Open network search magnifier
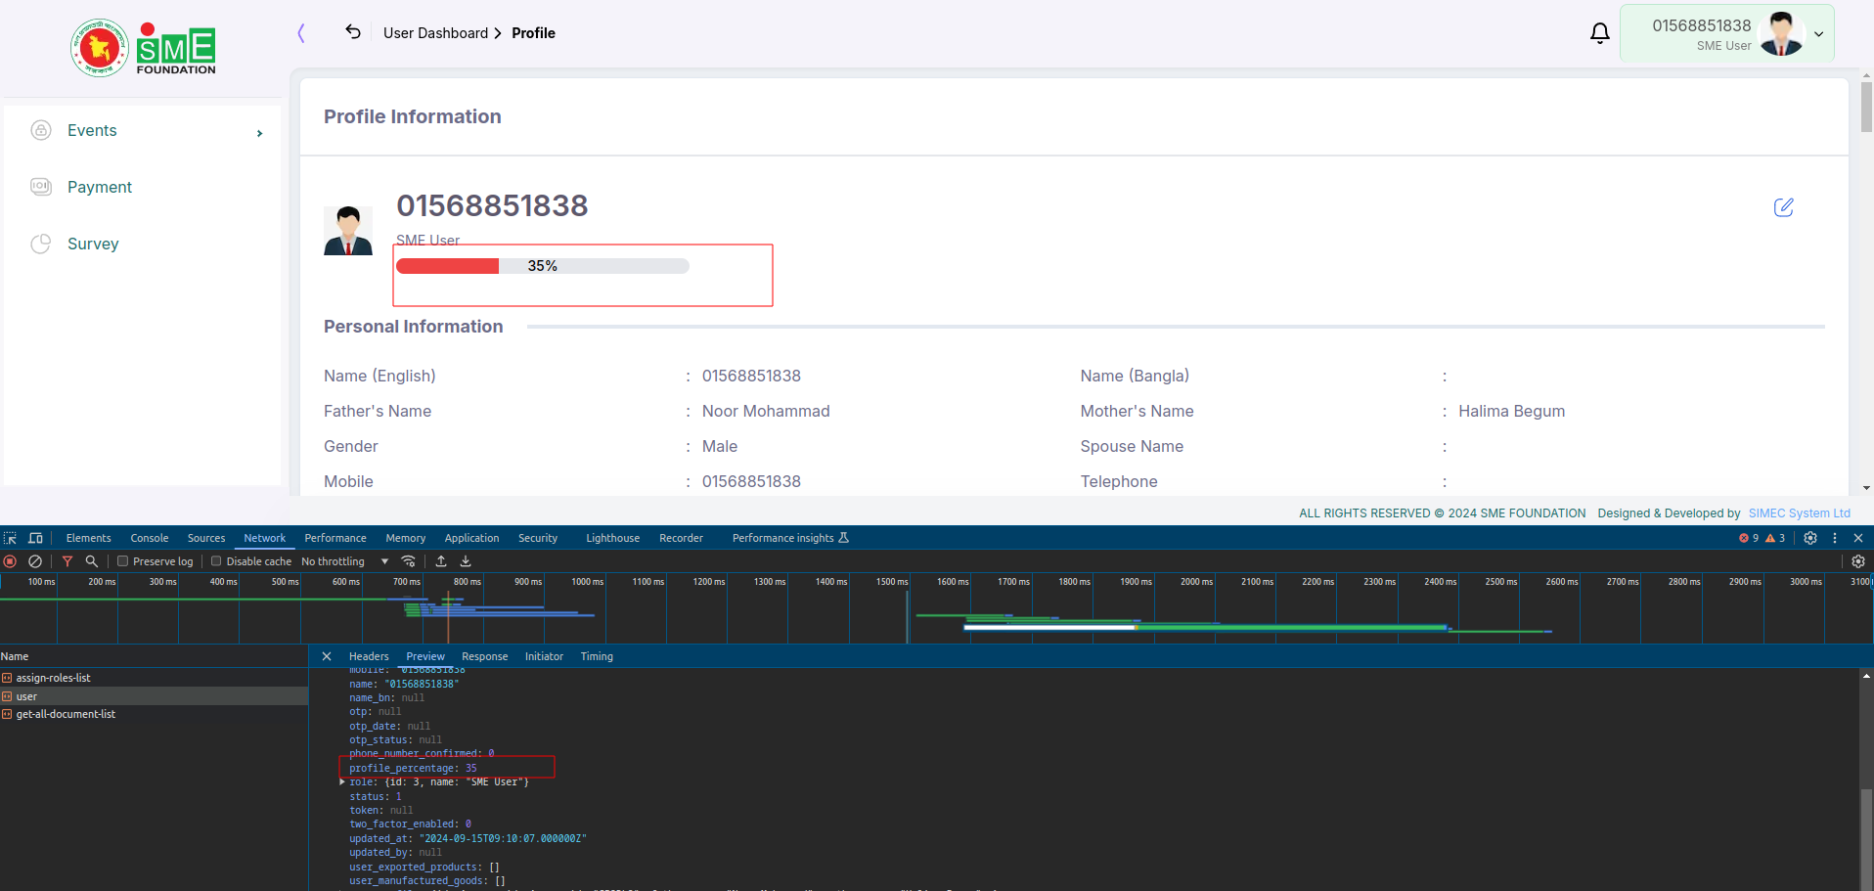The image size is (1874, 891). pyautogui.click(x=92, y=561)
